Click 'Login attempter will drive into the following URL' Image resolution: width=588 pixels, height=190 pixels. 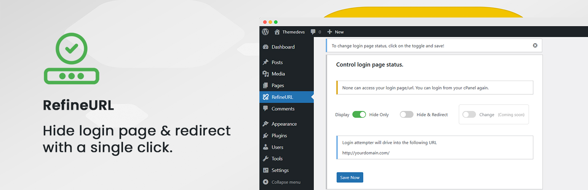(389, 143)
